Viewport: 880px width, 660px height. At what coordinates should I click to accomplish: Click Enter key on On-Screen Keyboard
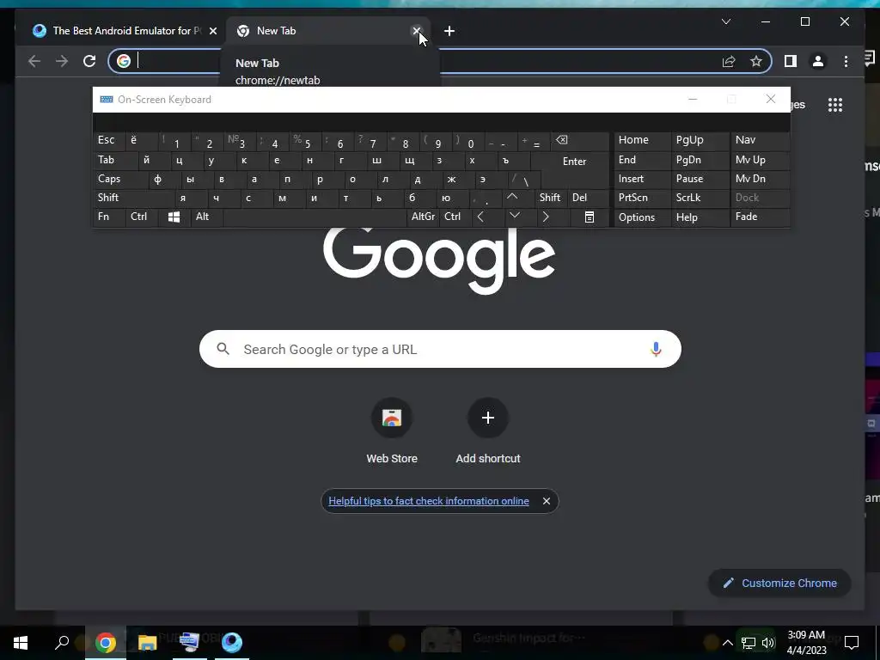(x=574, y=162)
